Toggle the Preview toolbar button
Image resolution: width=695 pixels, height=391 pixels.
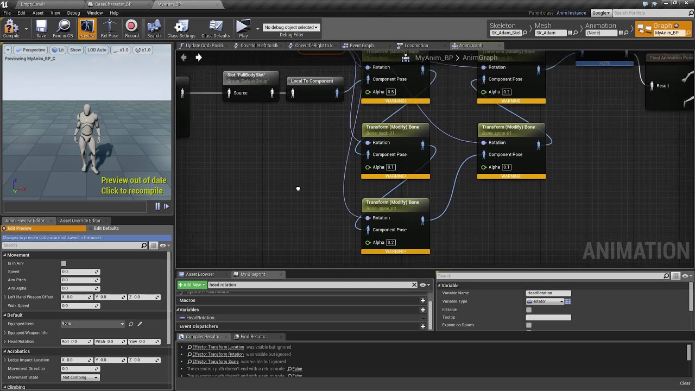(x=87, y=28)
